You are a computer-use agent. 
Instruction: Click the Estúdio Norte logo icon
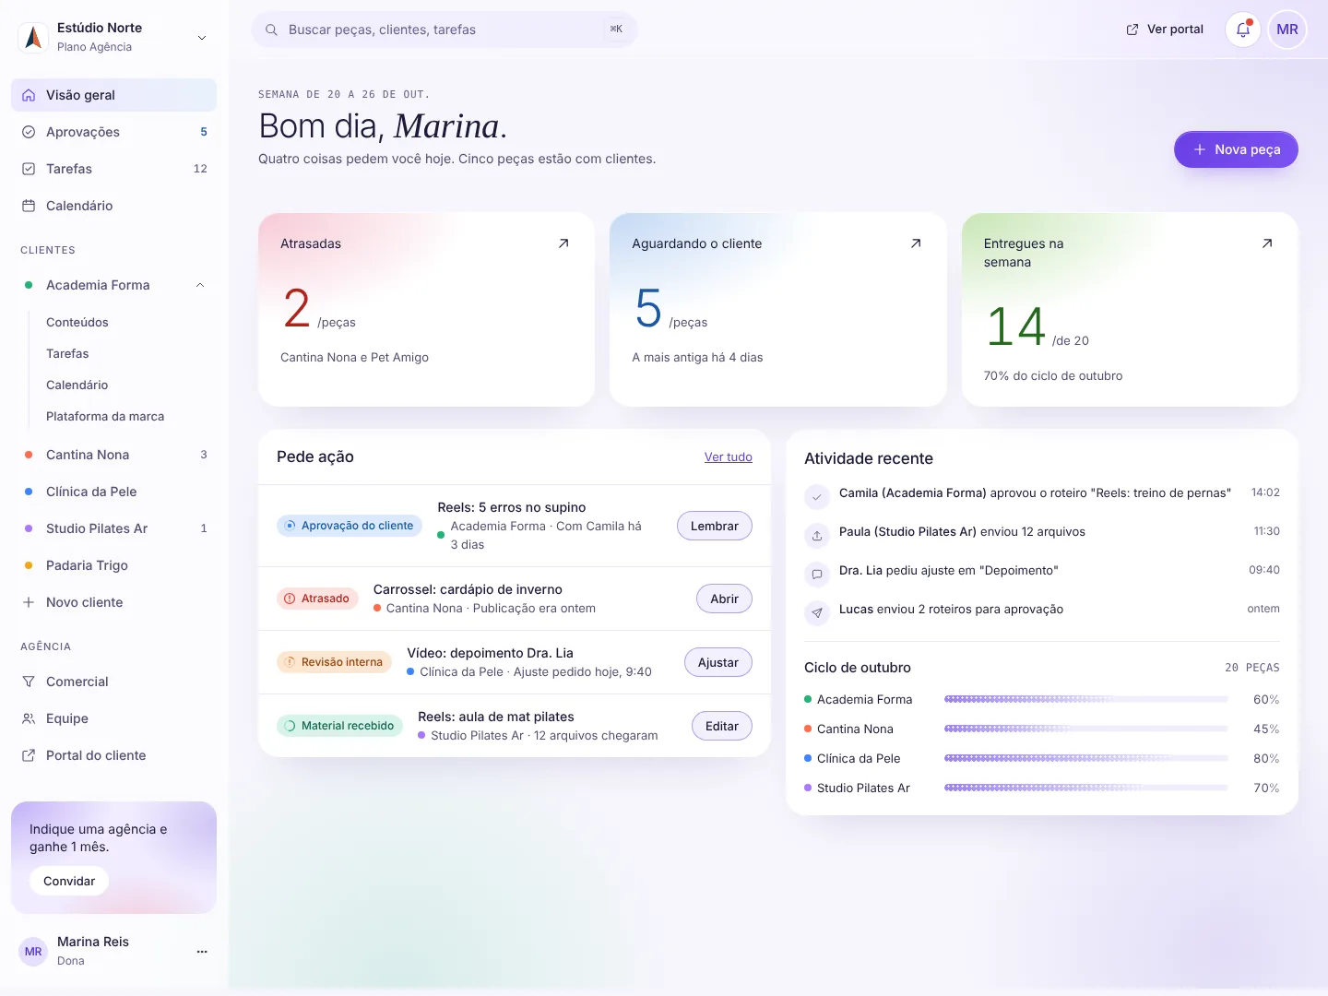pyautogui.click(x=33, y=37)
